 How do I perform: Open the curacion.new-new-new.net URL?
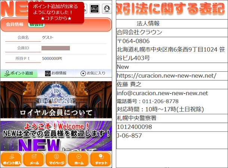167,75
